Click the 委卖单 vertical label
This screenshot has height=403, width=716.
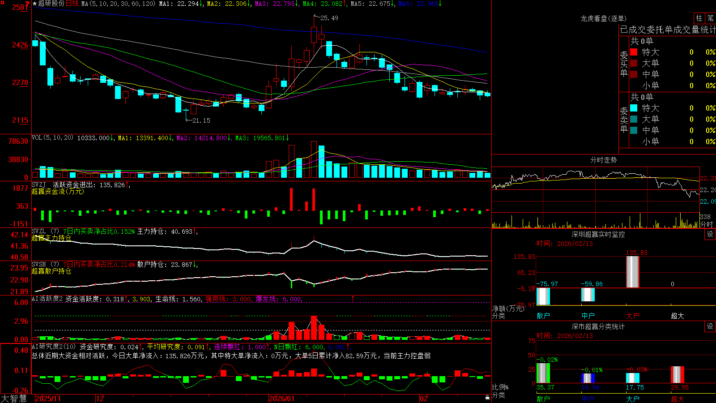[x=624, y=120]
